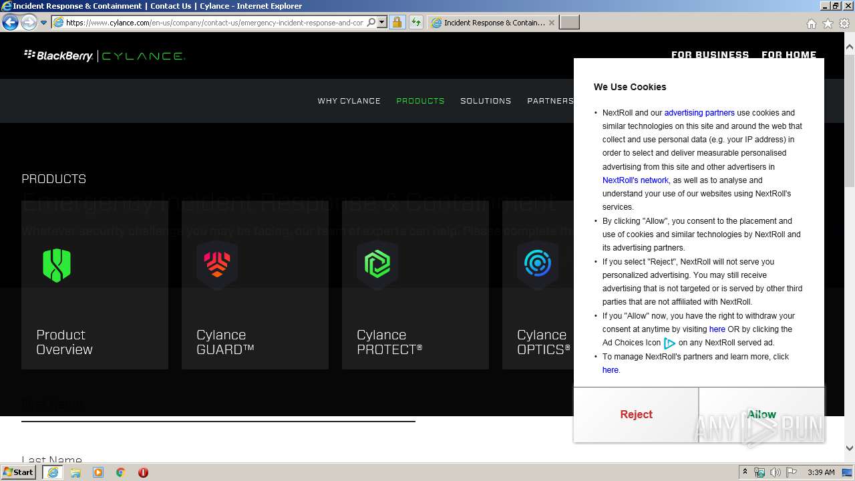Click the vertical page scrollbar thumb

point(850,120)
